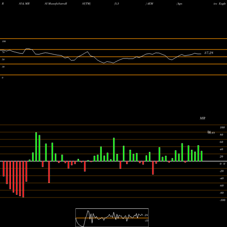Viewport: 227px width, 227px height.
Task: Click the RSI axis label 50
Action: tap(3, 59)
